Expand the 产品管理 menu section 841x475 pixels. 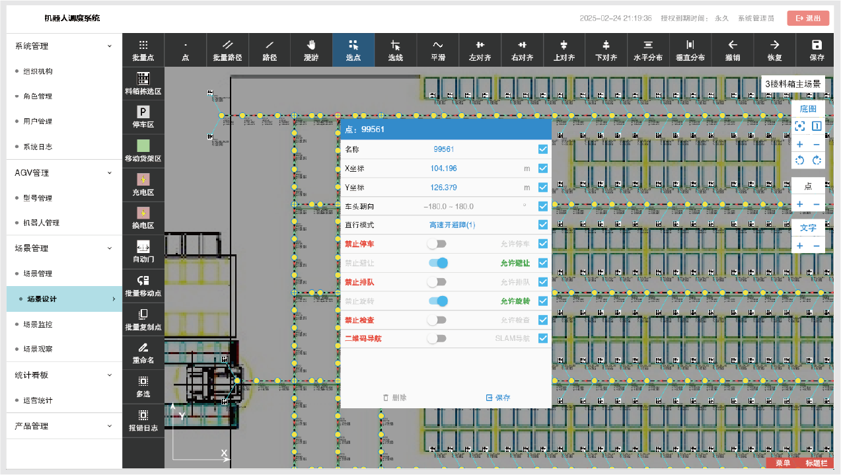(x=64, y=426)
